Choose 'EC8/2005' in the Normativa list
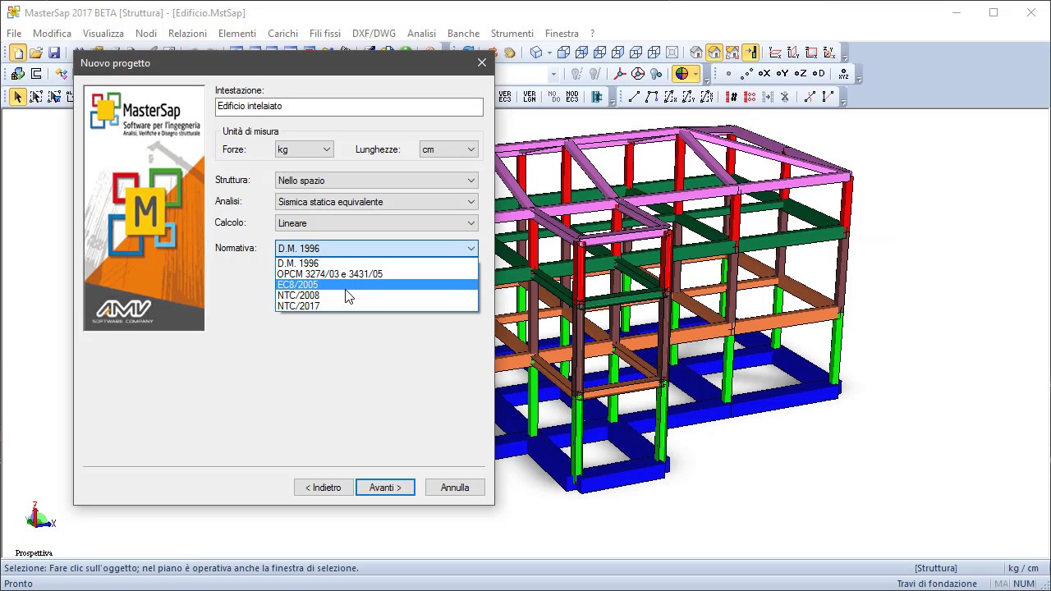The width and height of the screenshot is (1051, 591). [377, 285]
